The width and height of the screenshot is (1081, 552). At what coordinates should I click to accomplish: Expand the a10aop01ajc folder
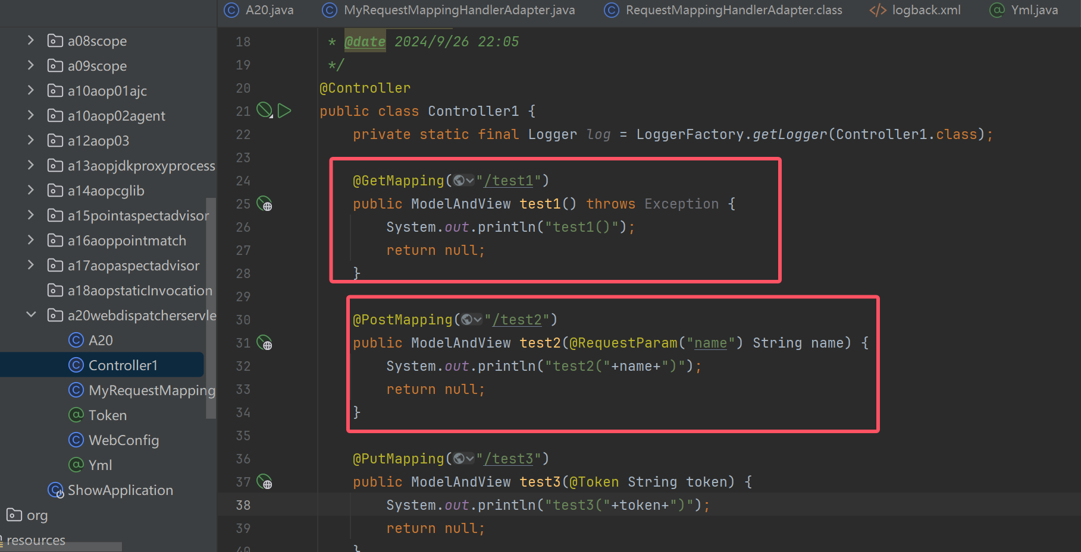[31, 90]
